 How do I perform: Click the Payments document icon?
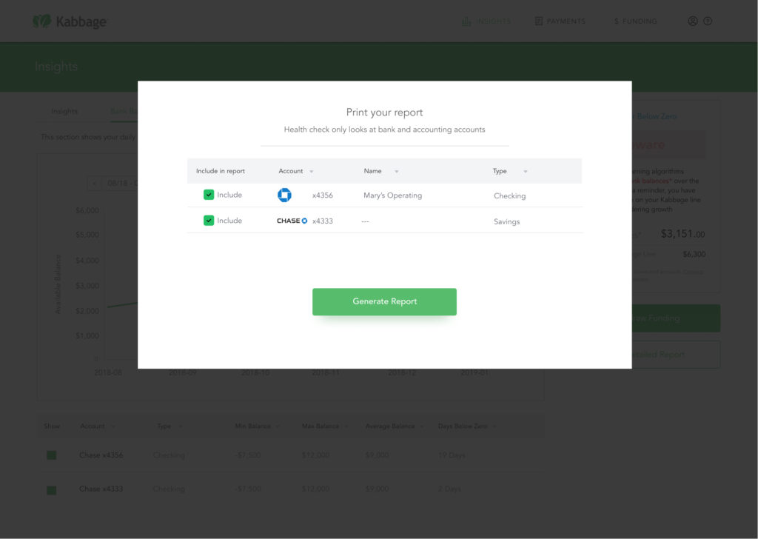pyautogui.click(x=538, y=21)
